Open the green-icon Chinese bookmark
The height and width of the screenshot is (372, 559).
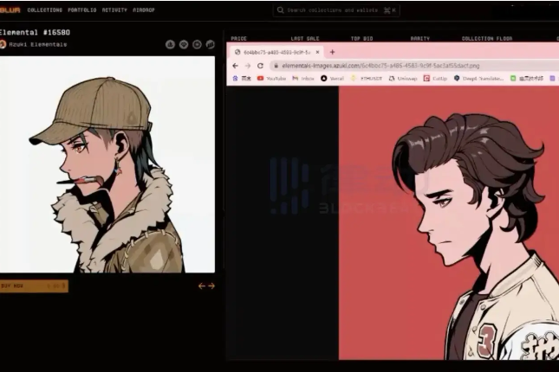pyautogui.click(x=527, y=79)
